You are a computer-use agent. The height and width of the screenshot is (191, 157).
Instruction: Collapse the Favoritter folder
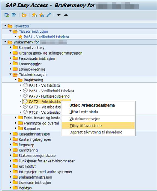point(5,26)
